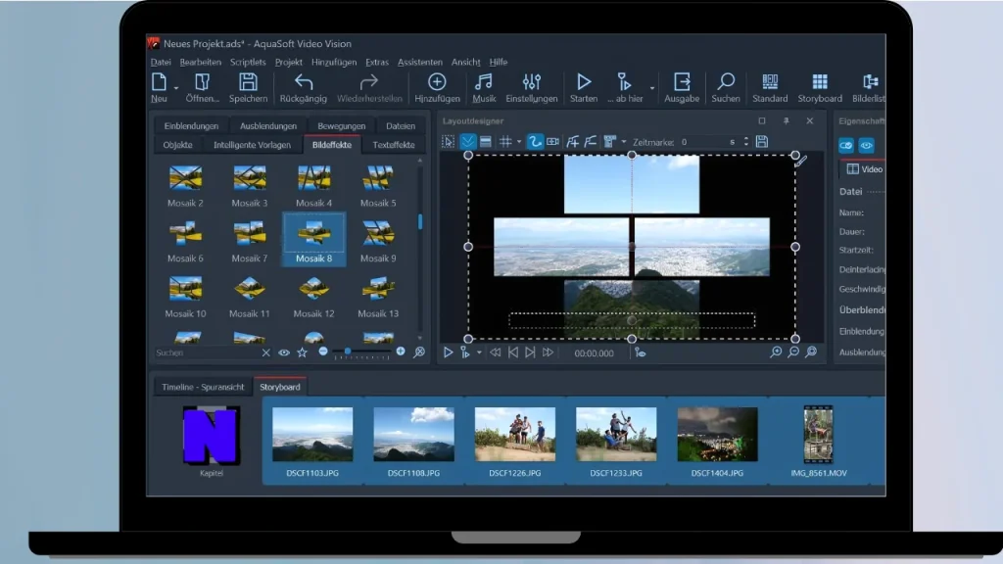
Task: Step to the next frame in preview
Action: coord(530,352)
